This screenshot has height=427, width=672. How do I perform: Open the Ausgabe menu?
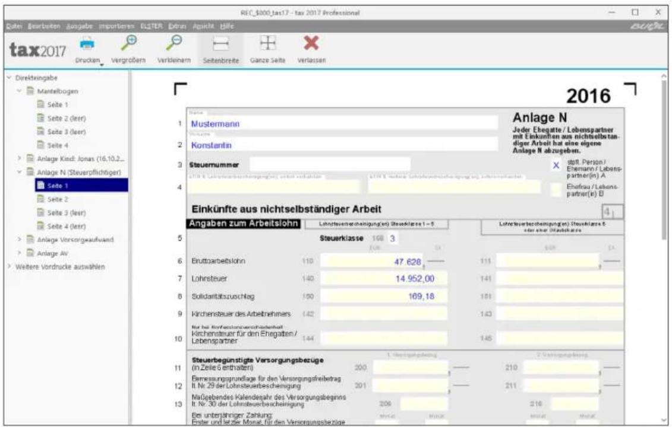point(79,26)
